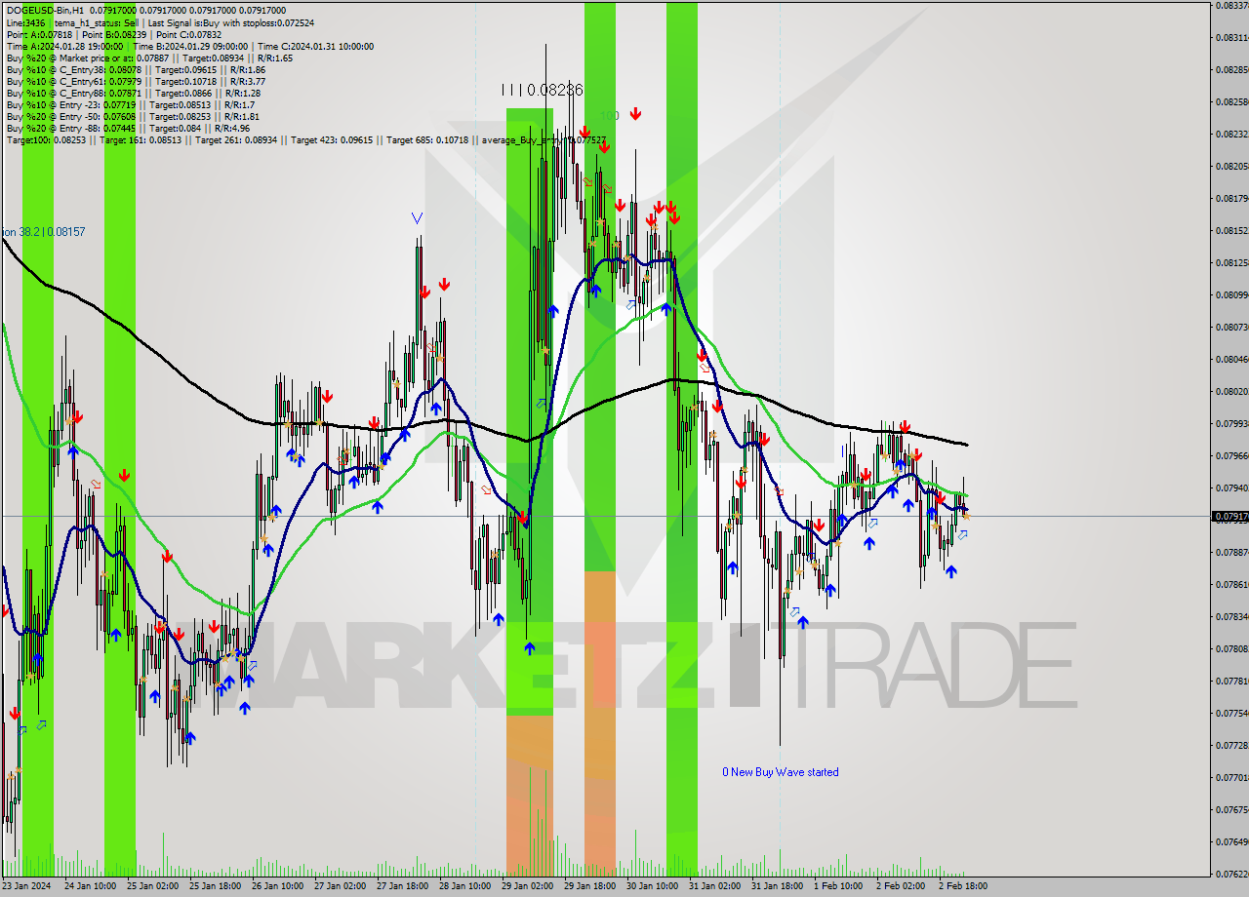Click the '29 Jan 02:00' time label
This screenshot has width=1249, height=897.
[x=527, y=886]
